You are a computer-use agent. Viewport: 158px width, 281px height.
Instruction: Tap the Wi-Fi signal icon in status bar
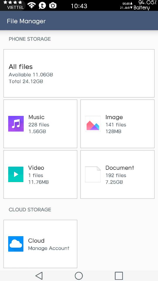click(x=32, y=5)
